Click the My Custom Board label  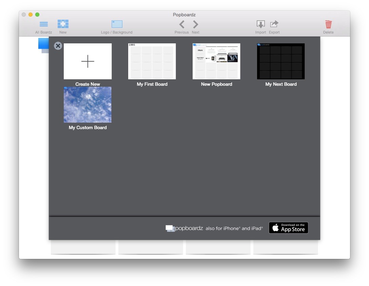(88, 127)
